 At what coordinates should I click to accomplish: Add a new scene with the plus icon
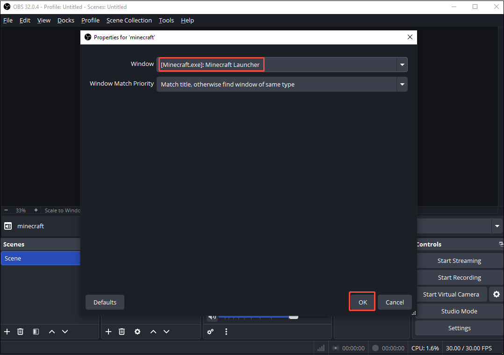pyautogui.click(x=7, y=332)
